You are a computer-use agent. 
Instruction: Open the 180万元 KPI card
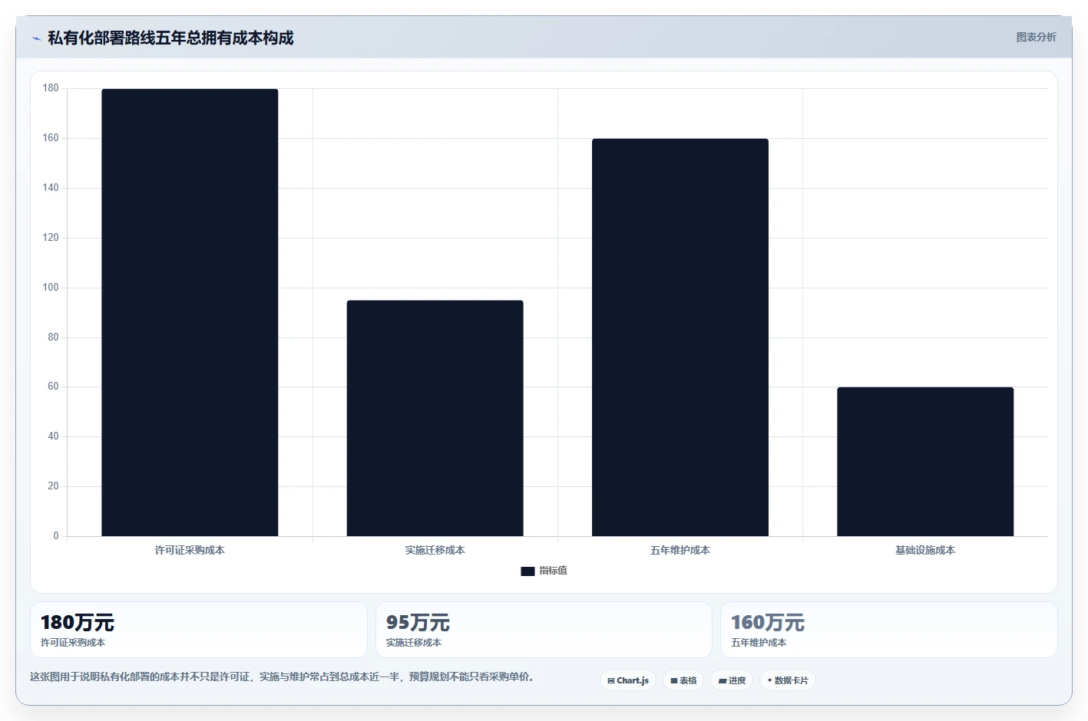coord(199,630)
